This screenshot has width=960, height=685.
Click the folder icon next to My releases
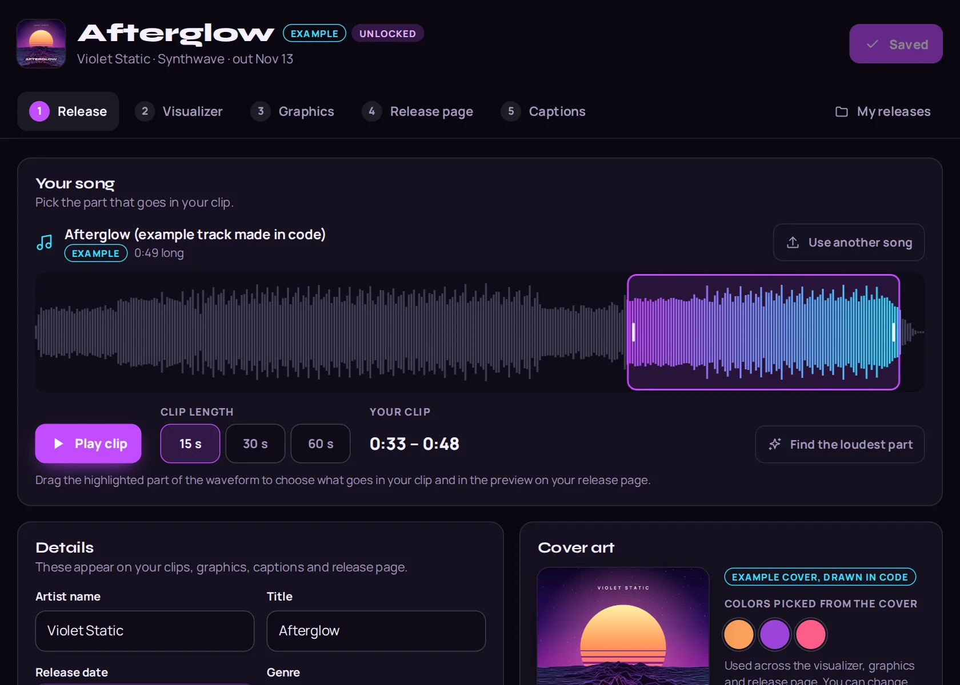[841, 112]
